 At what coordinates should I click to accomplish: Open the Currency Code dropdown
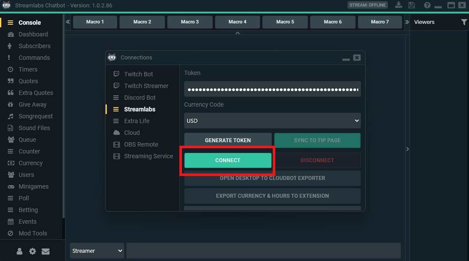point(272,121)
